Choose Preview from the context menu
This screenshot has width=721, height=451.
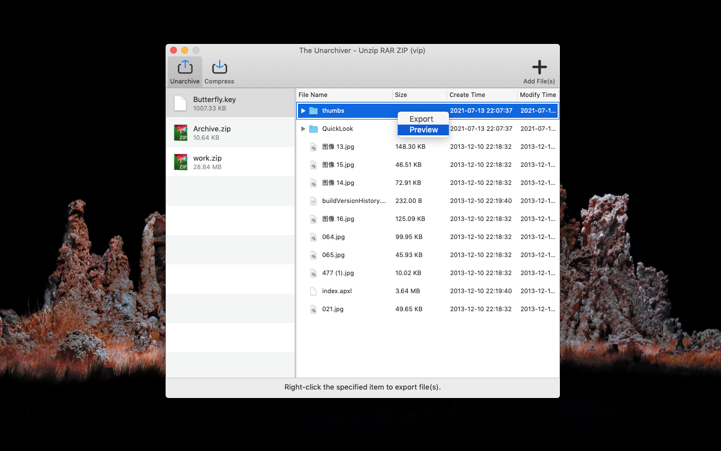click(x=423, y=130)
